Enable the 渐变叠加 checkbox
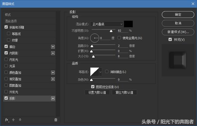This screenshot has width=197, height=126. point(6,79)
